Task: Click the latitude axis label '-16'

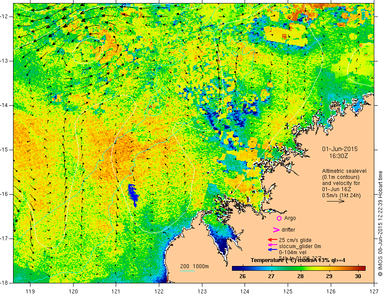Action: point(5,194)
